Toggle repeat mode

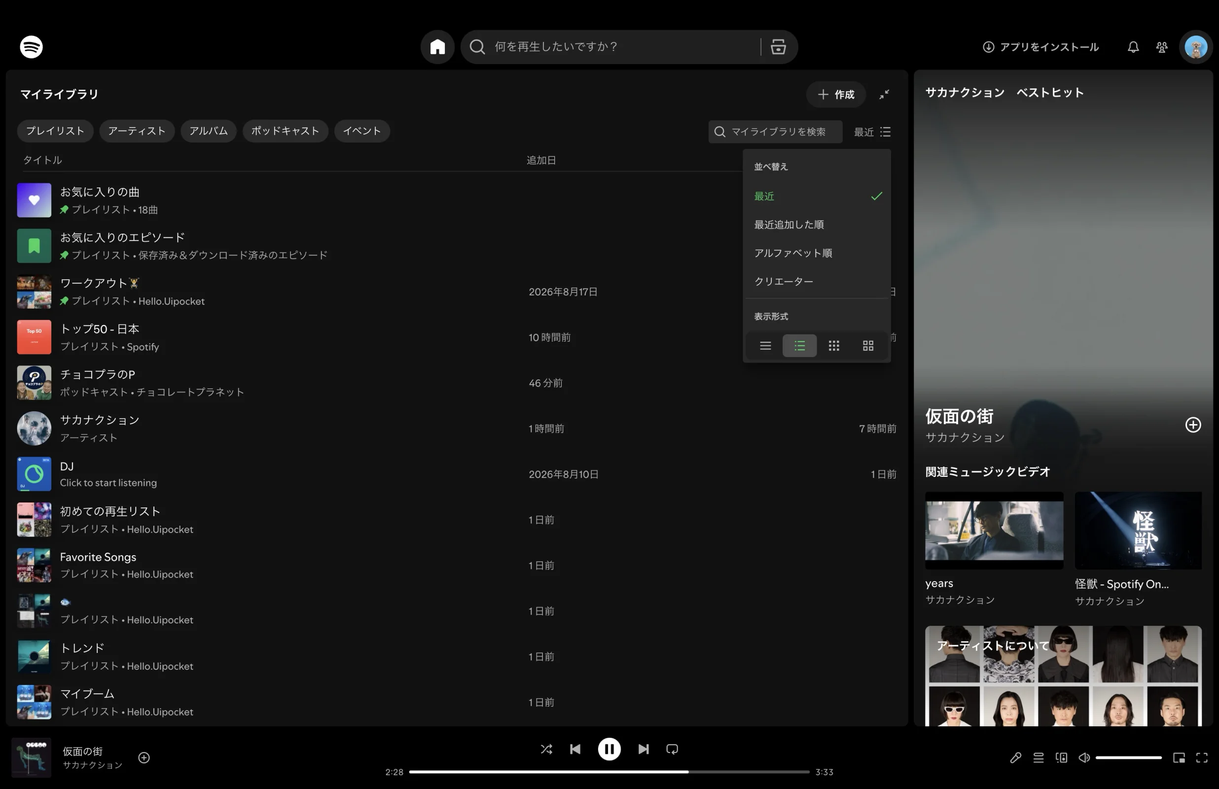672,749
